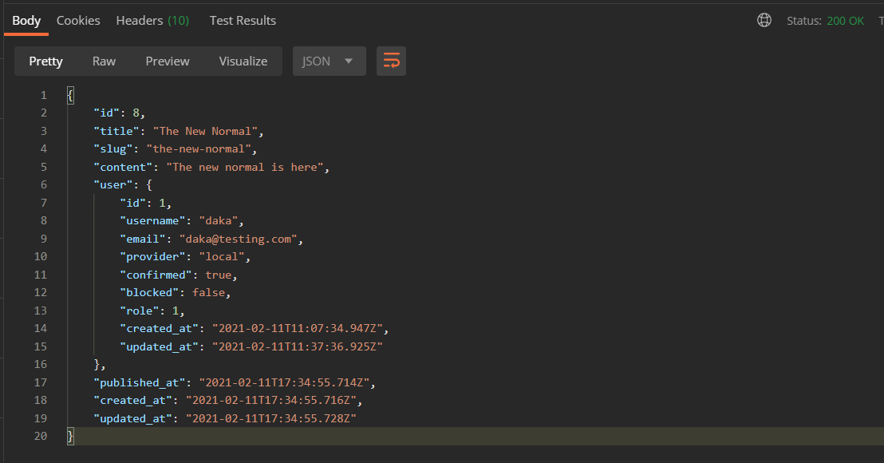884x463 pixels.
Task: Click the "daka@testing.com" email value
Action: [x=239, y=239]
